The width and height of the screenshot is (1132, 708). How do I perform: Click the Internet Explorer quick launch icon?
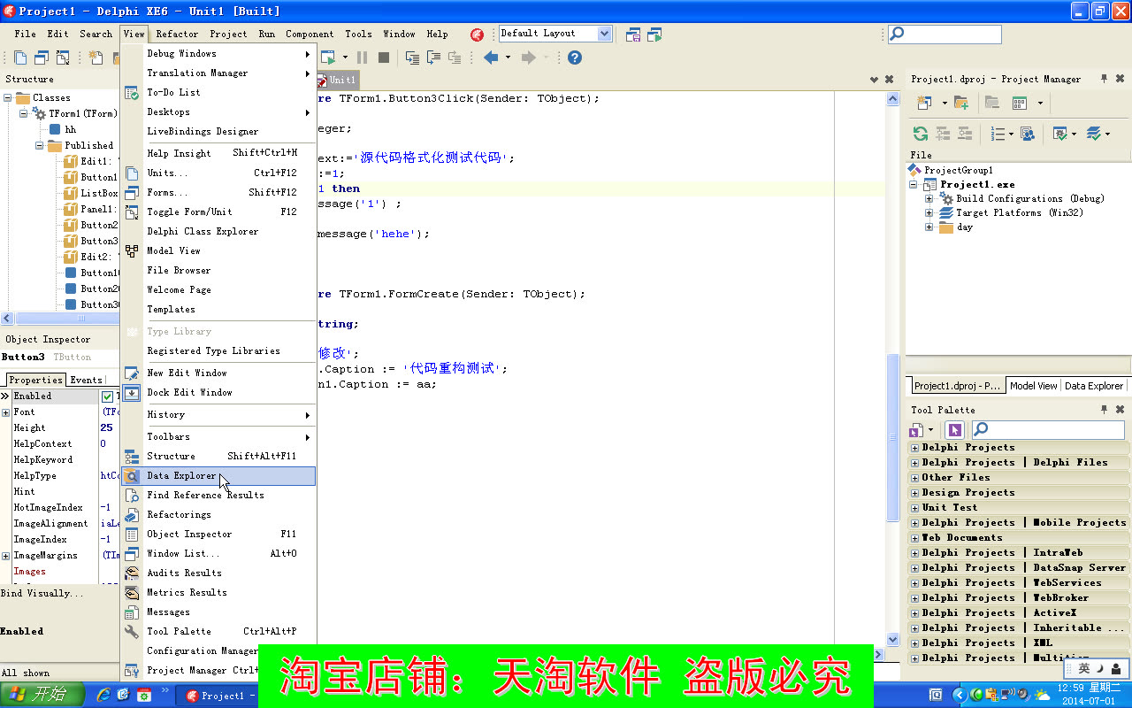103,695
